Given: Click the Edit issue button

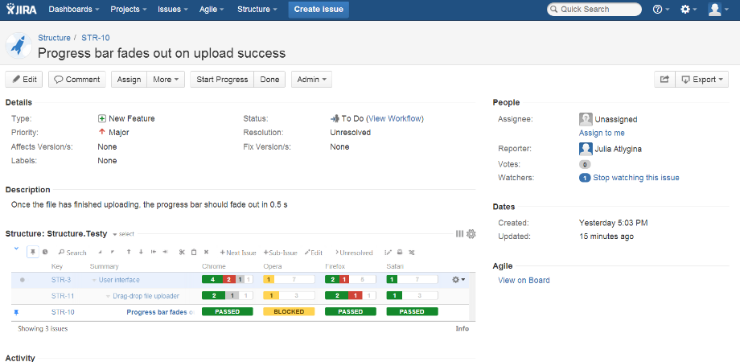Looking at the screenshot, I should [x=24, y=80].
